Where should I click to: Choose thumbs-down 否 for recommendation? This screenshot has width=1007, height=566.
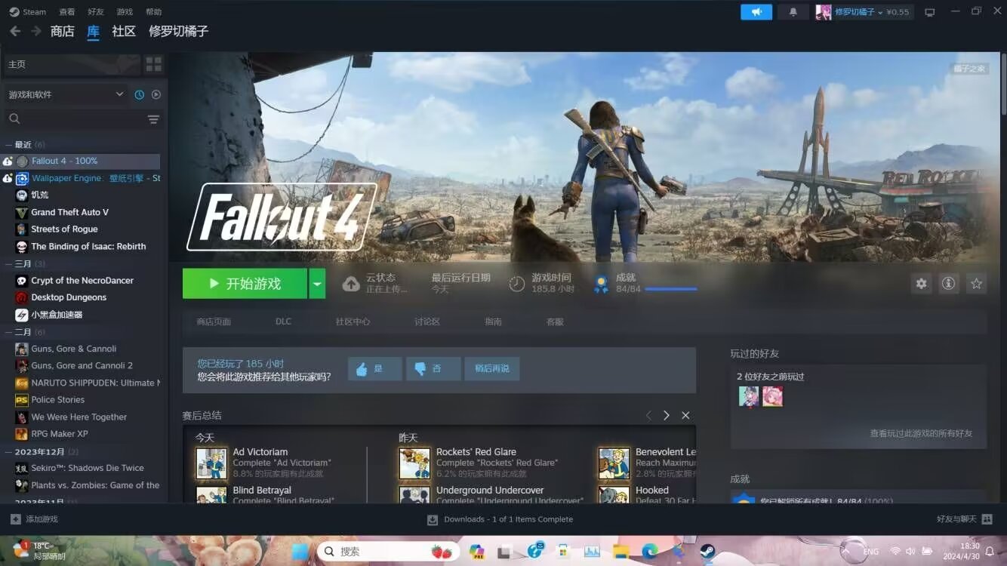point(433,369)
